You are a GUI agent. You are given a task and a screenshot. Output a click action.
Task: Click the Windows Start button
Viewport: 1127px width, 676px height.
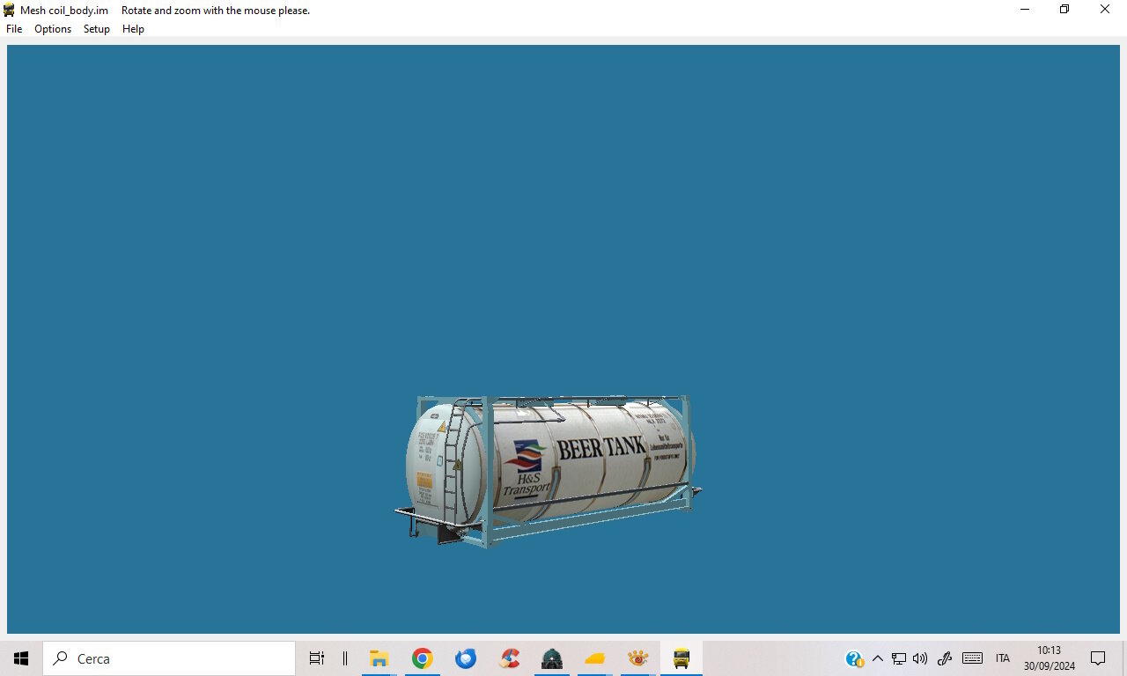coord(21,658)
